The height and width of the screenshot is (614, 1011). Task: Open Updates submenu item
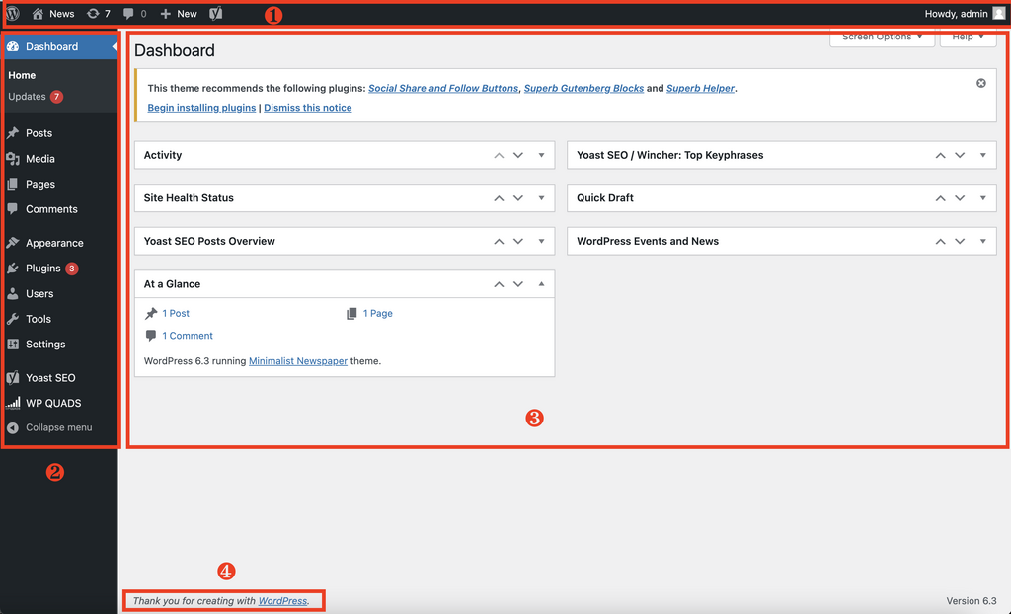35,97
